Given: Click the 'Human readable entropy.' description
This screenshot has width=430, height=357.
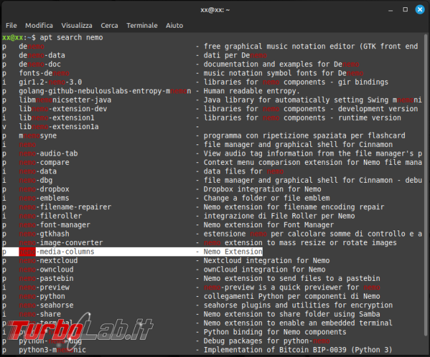Looking at the screenshot, I should click(252, 91).
